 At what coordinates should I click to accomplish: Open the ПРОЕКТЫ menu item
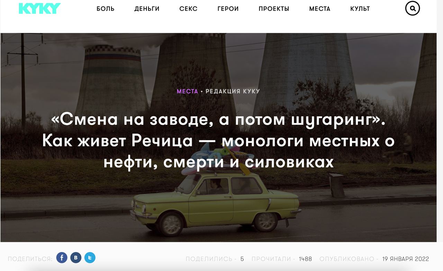click(274, 9)
